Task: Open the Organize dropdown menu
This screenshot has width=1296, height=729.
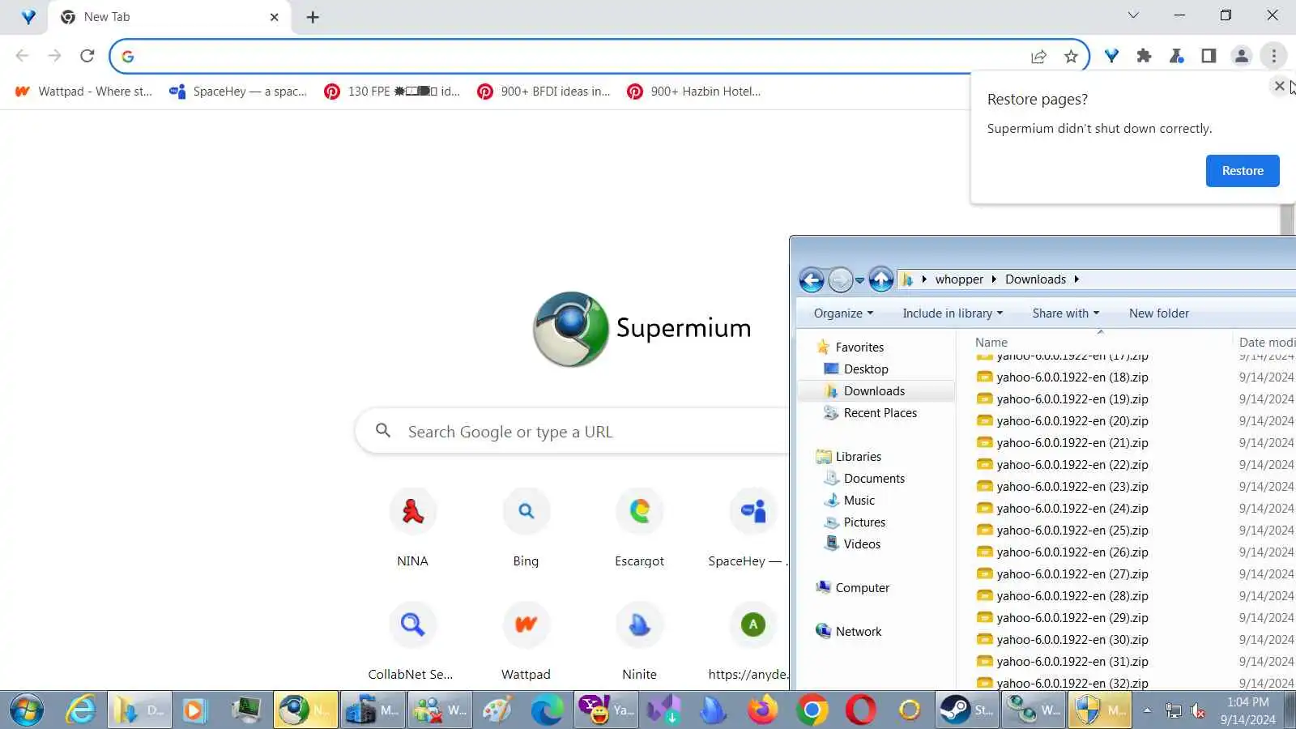Action: [843, 313]
